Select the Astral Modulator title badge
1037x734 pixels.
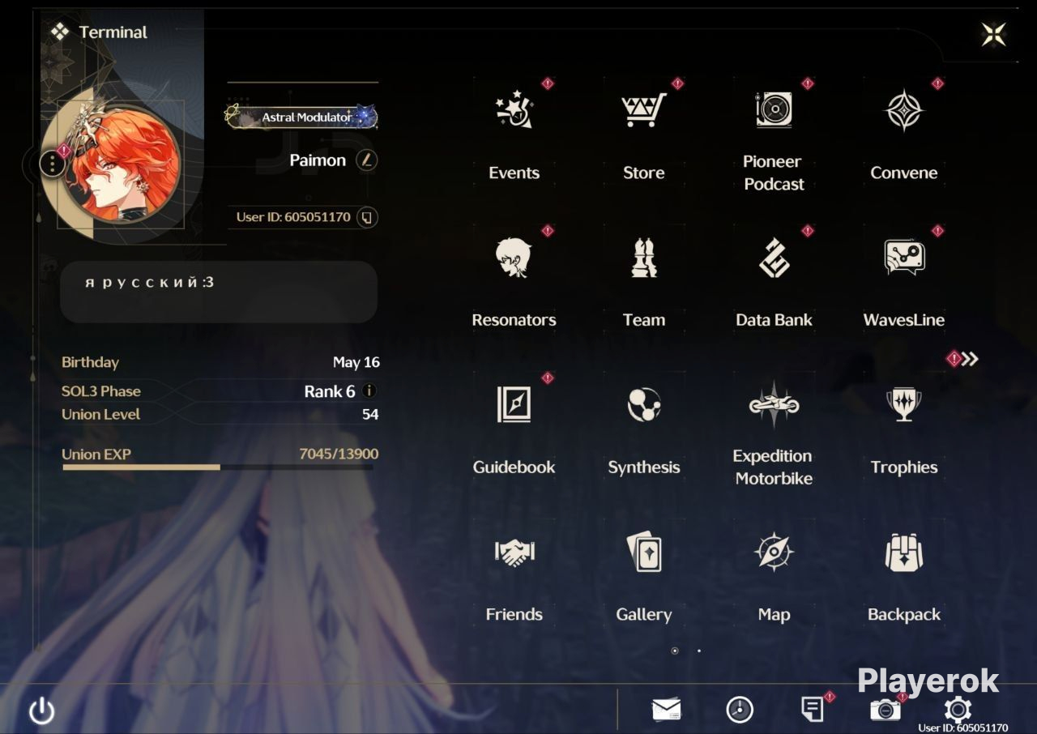click(x=301, y=117)
